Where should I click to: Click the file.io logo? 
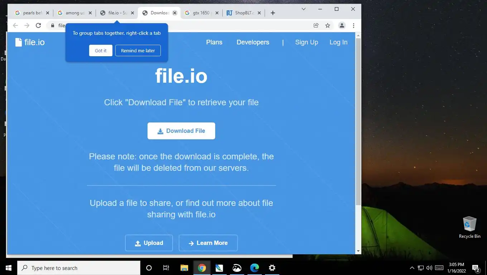pyautogui.click(x=30, y=42)
